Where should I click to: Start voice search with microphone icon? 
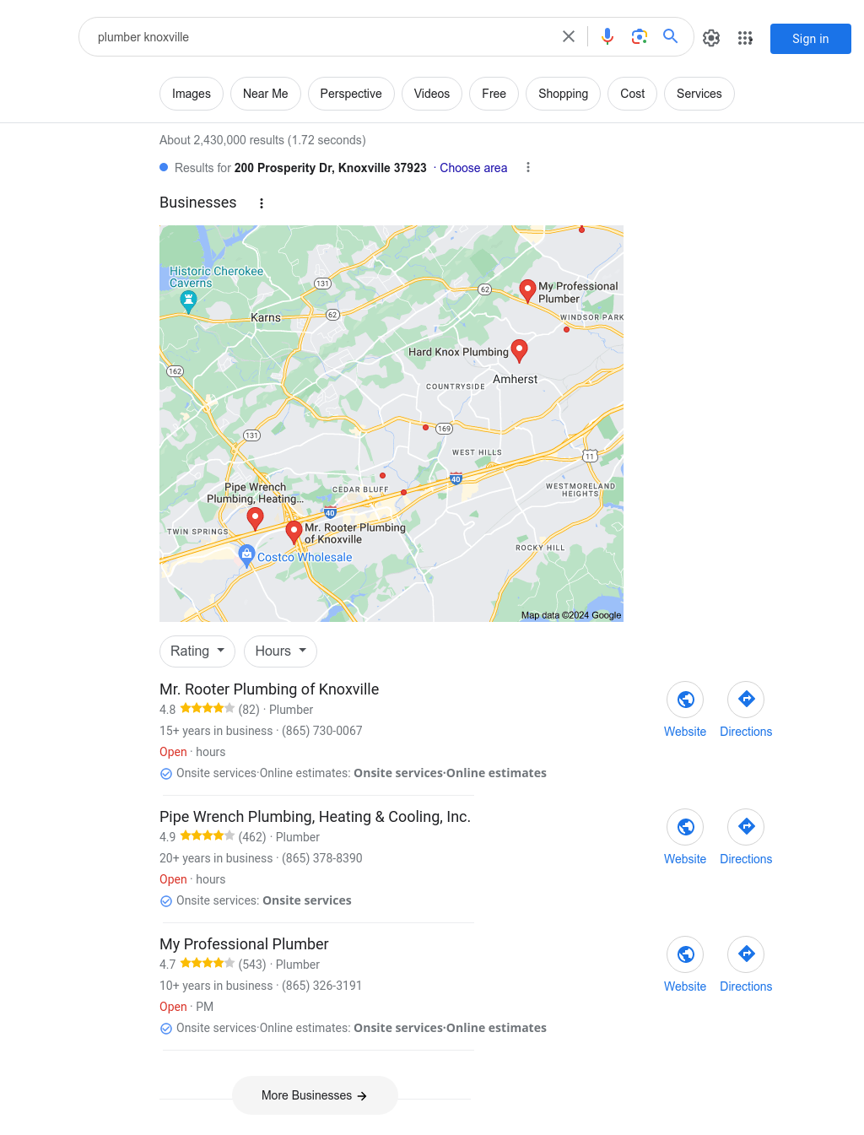607,36
